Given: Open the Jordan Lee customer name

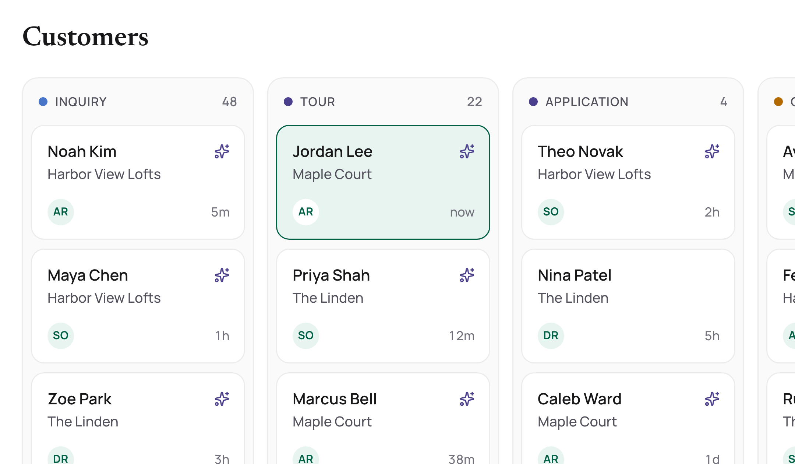Looking at the screenshot, I should tap(332, 152).
